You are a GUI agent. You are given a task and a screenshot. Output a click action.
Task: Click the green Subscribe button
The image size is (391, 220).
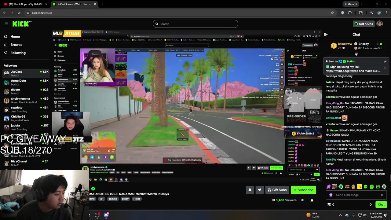pos(303,190)
